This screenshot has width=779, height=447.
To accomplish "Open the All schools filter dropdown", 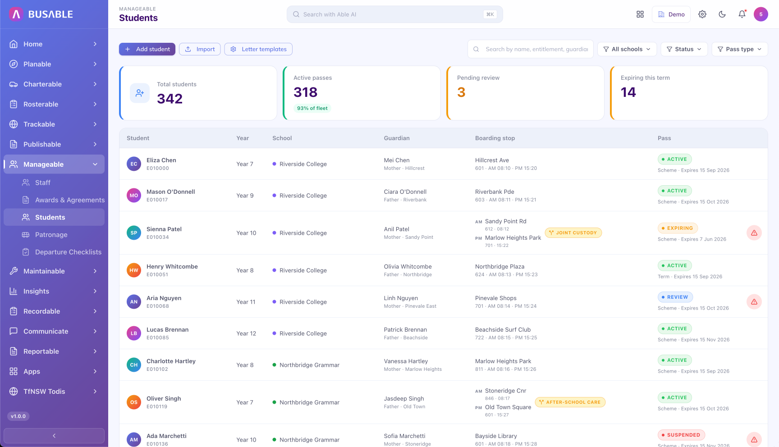I will [627, 49].
